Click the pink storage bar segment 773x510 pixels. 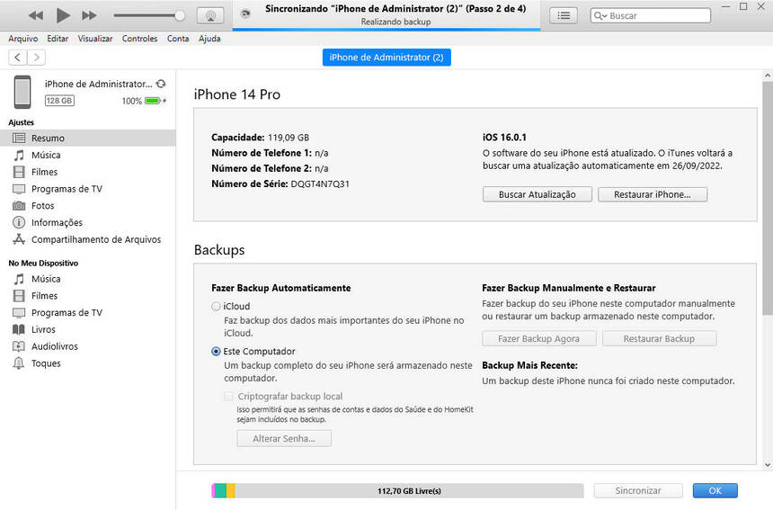pos(213,491)
